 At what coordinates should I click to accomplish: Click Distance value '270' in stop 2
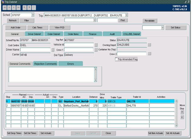[93, 106]
